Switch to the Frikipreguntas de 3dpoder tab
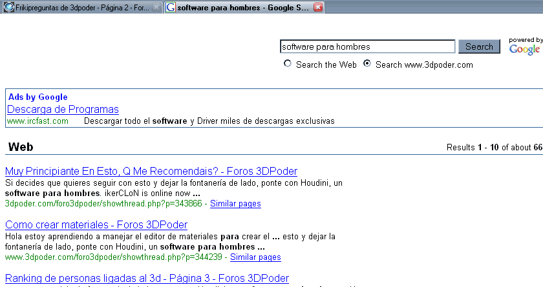The image size is (543, 287). click(82, 7)
